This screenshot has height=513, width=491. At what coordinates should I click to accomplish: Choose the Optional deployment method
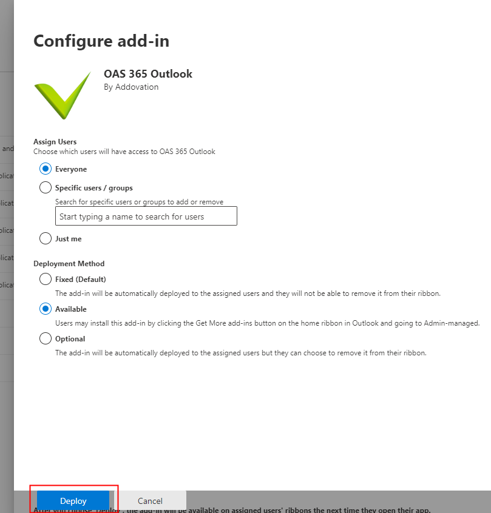(x=45, y=338)
